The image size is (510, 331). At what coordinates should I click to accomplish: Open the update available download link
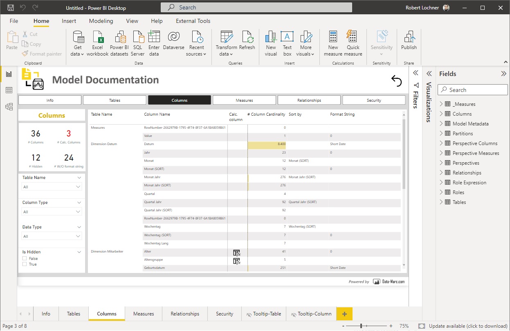pos(466,326)
